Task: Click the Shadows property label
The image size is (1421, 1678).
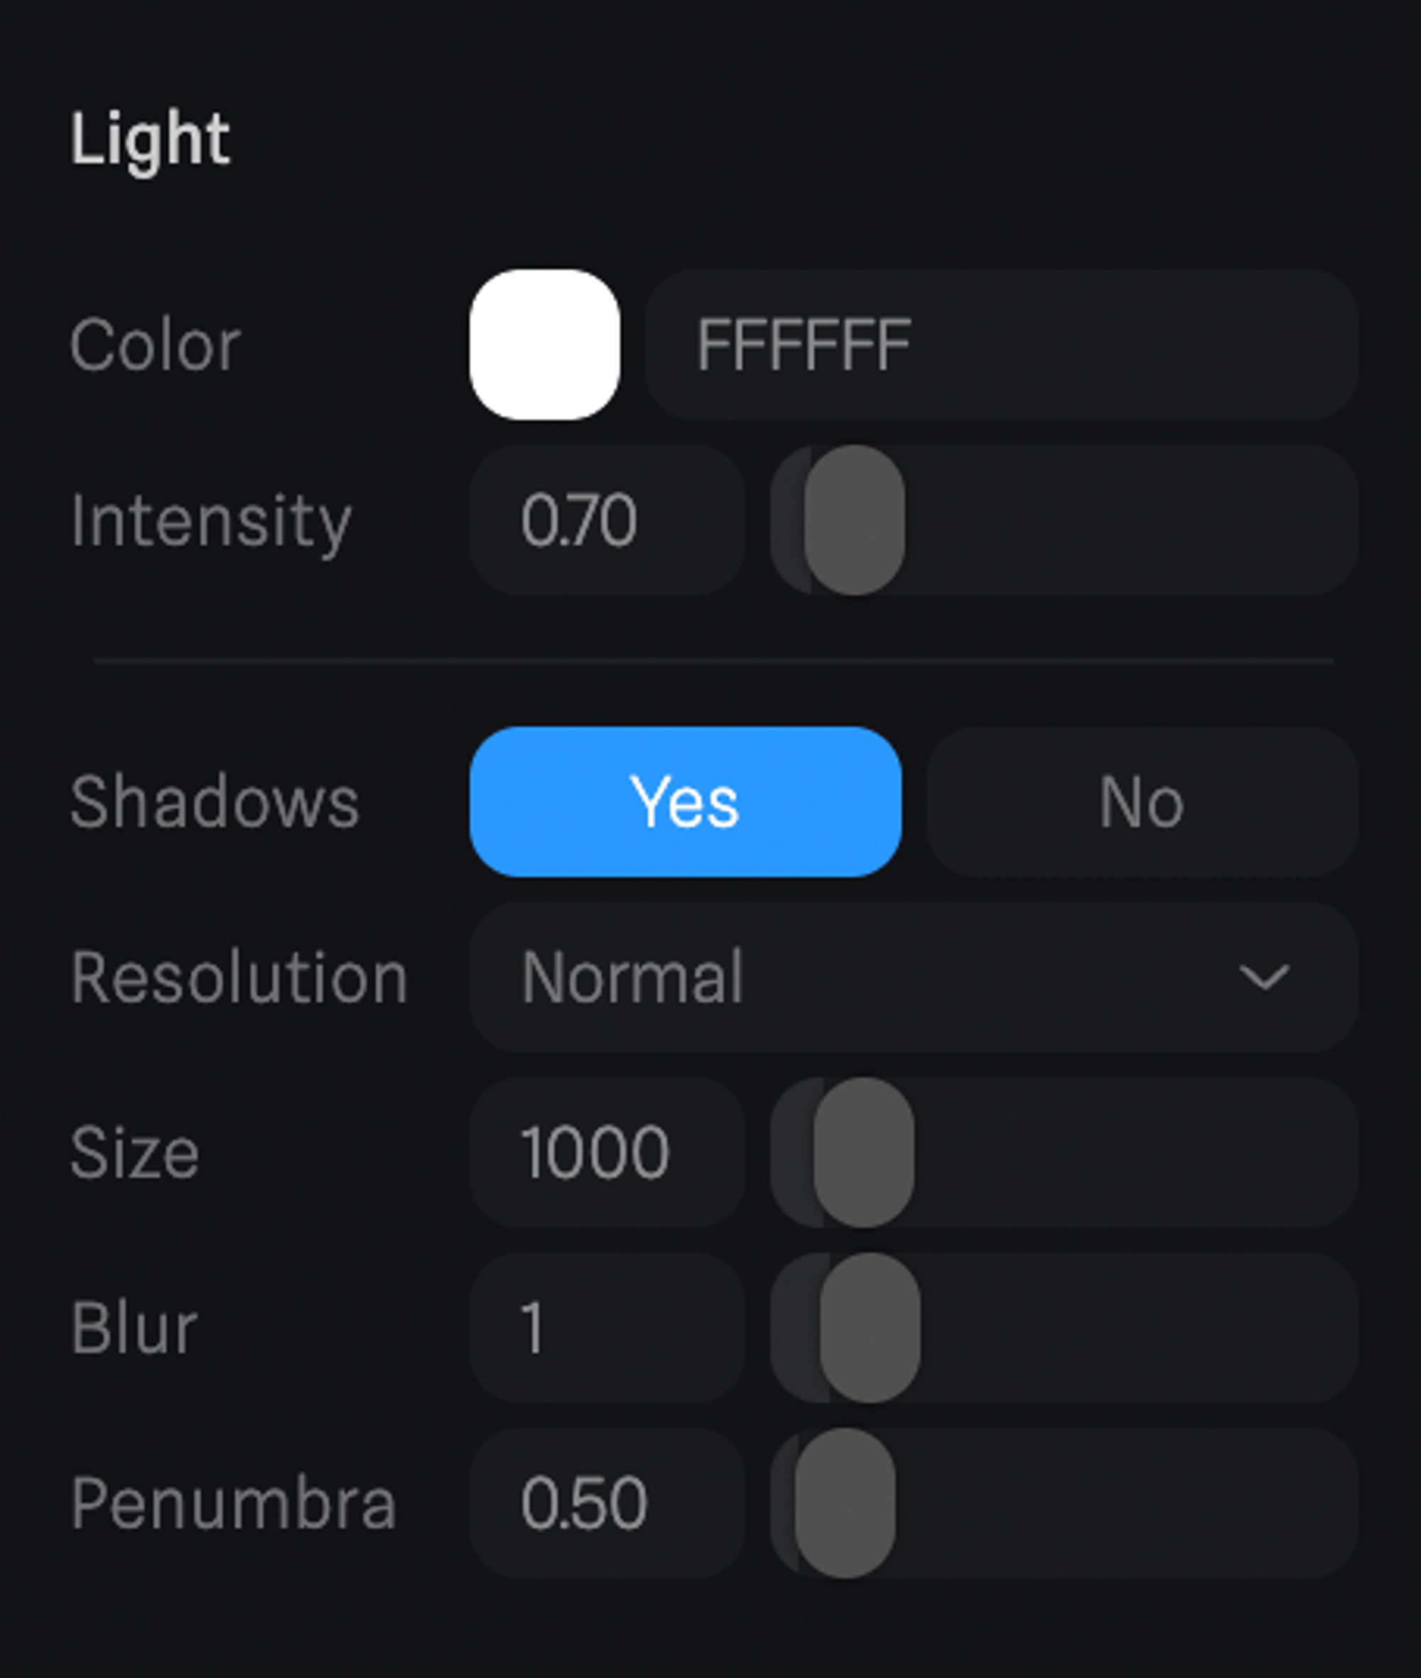Action: pyautogui.click(x=215, y=802)
